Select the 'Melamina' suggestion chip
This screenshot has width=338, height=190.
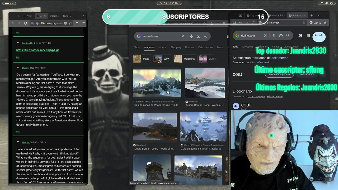(x=185, y=59)
